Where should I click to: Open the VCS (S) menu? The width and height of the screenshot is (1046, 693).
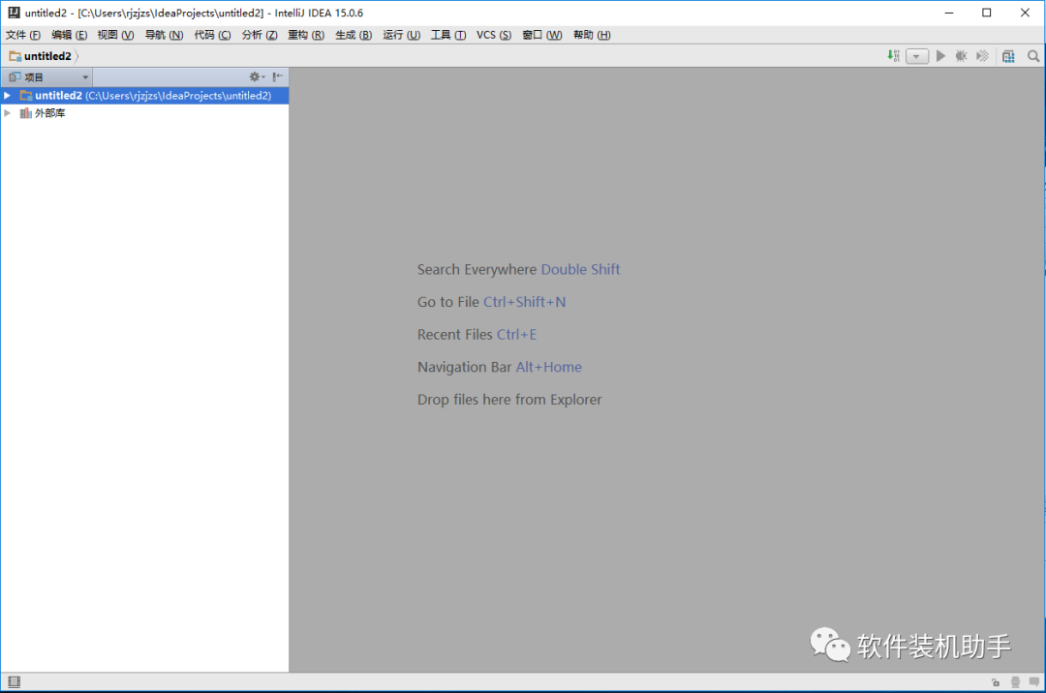point(494,35)
